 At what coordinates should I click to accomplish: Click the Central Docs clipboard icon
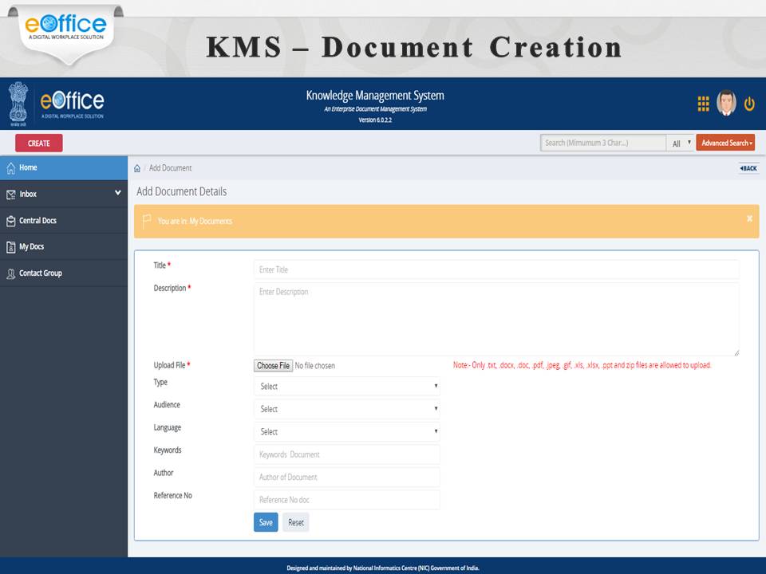[x=11, y=220]
